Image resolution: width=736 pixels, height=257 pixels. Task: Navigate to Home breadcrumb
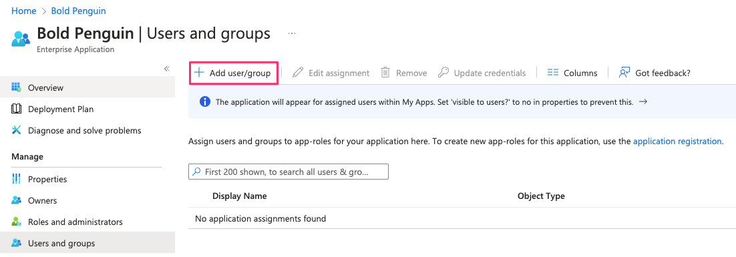(x=24, y=11)
